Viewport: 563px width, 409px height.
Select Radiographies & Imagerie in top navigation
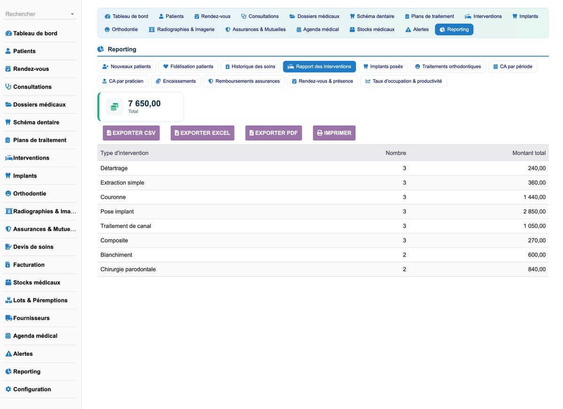tap(182, 29)
